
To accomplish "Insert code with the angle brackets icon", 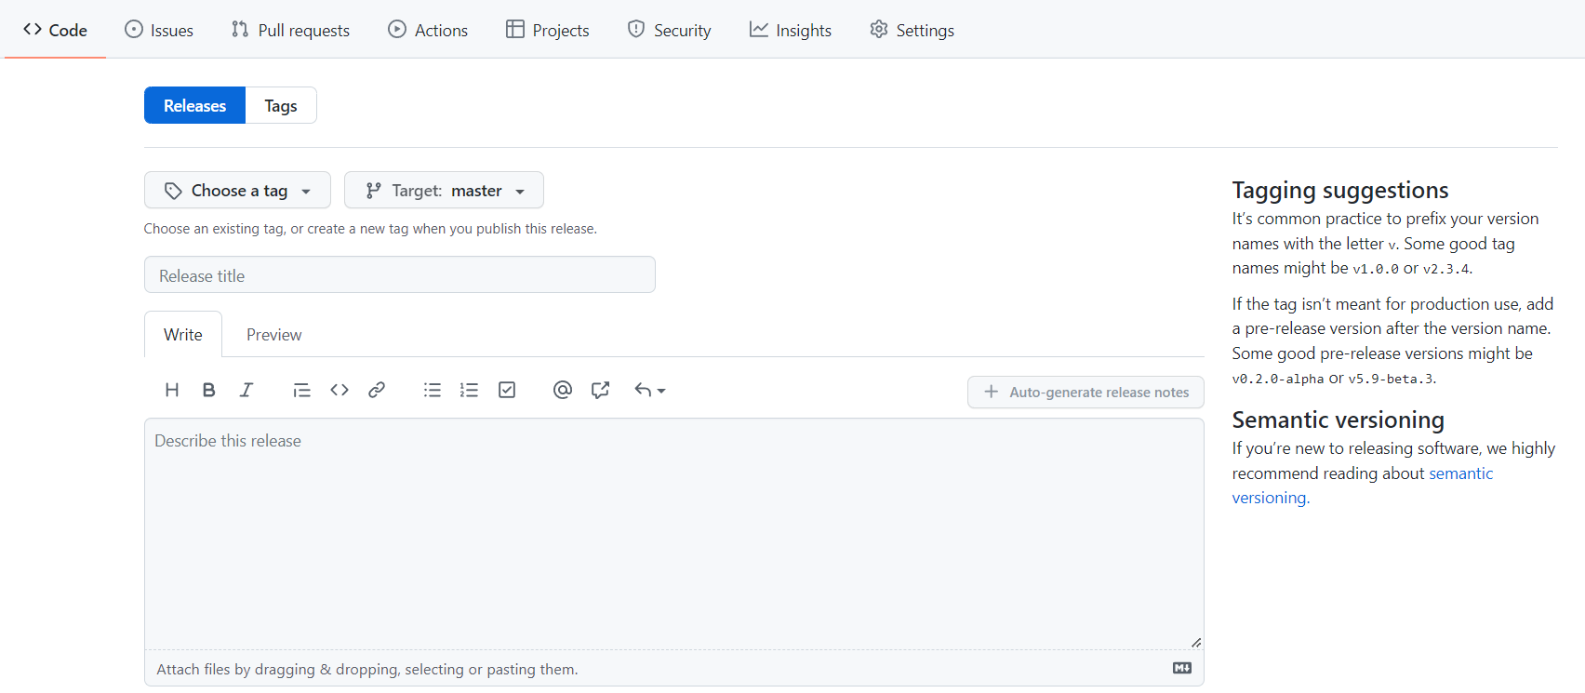I will tap(340, 390).
